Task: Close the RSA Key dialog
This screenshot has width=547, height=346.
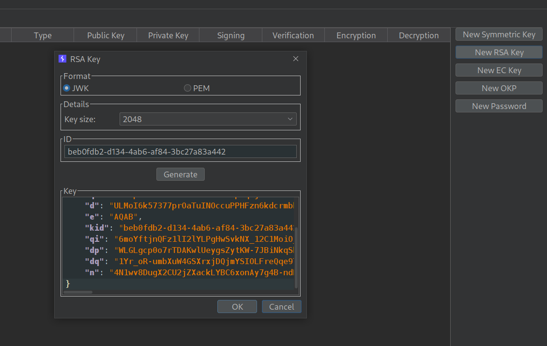Action: coord(296,59)
